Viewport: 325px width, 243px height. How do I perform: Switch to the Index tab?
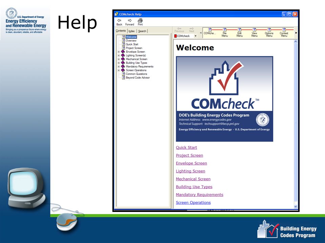coord(132,31)
